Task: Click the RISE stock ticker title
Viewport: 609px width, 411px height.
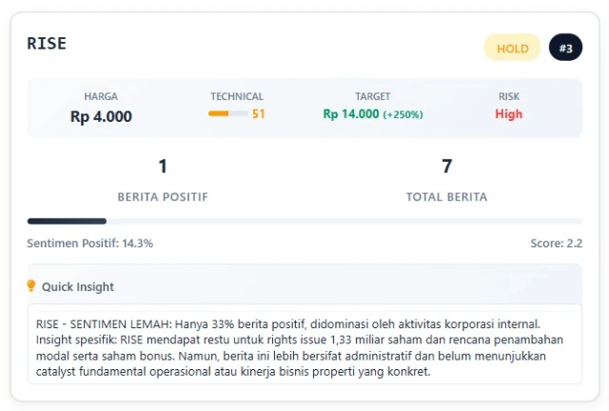Action: coord(47,44)
